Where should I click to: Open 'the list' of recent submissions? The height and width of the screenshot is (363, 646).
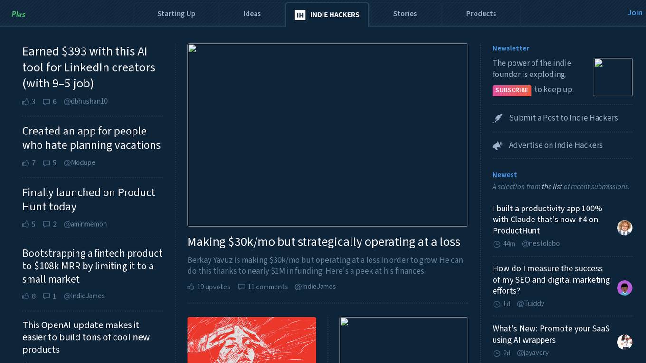552,187
